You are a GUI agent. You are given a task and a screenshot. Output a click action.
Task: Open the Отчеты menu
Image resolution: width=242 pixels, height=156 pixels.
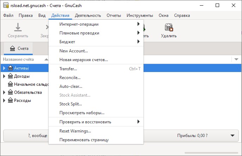tap(114, 15)
